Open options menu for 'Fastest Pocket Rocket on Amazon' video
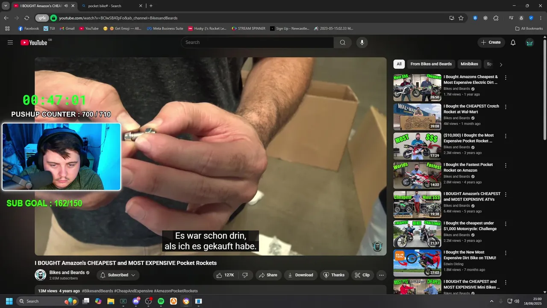The height and width of the screenshot is (308, 547). [506, 165]
